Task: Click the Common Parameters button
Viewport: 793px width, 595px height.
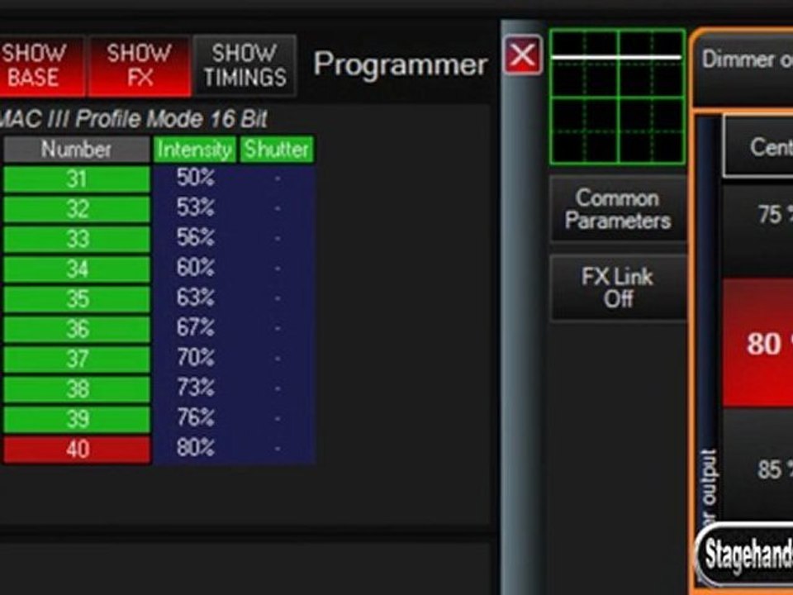Action: 618,209
